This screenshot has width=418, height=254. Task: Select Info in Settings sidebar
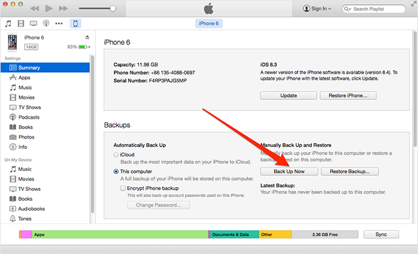[x=45, y=147]
